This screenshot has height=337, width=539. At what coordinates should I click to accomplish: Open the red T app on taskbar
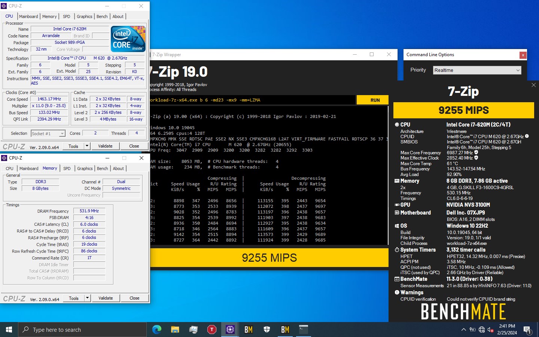click(211, 330)
